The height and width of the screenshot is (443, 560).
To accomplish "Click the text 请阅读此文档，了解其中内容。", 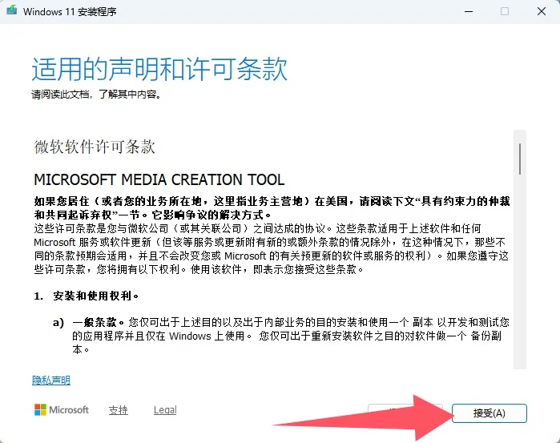I will (x=96, y=95).
